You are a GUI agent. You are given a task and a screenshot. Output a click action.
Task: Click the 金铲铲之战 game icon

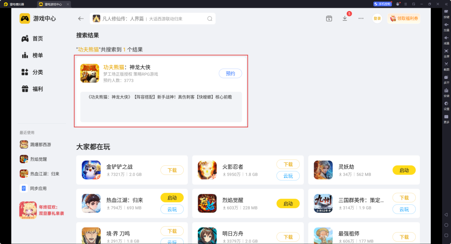click(91, 170)
